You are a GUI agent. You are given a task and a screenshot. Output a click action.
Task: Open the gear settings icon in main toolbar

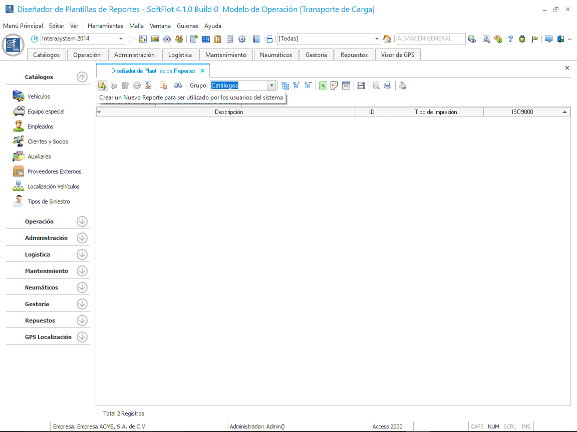[x=242, y=39]
